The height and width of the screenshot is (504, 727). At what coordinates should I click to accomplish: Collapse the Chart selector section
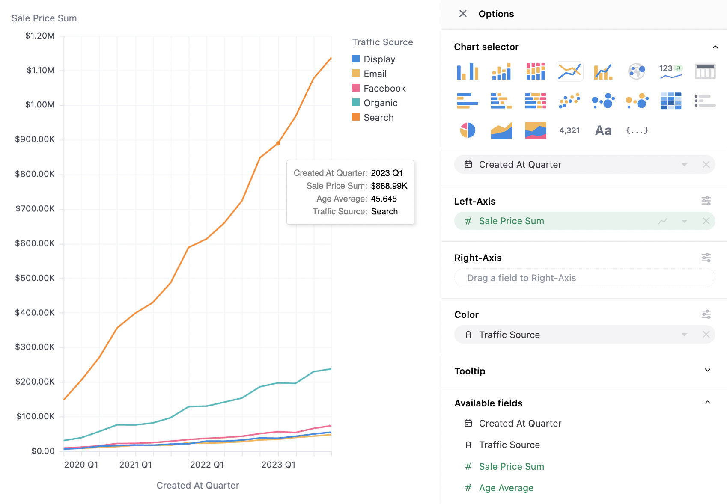715,47
